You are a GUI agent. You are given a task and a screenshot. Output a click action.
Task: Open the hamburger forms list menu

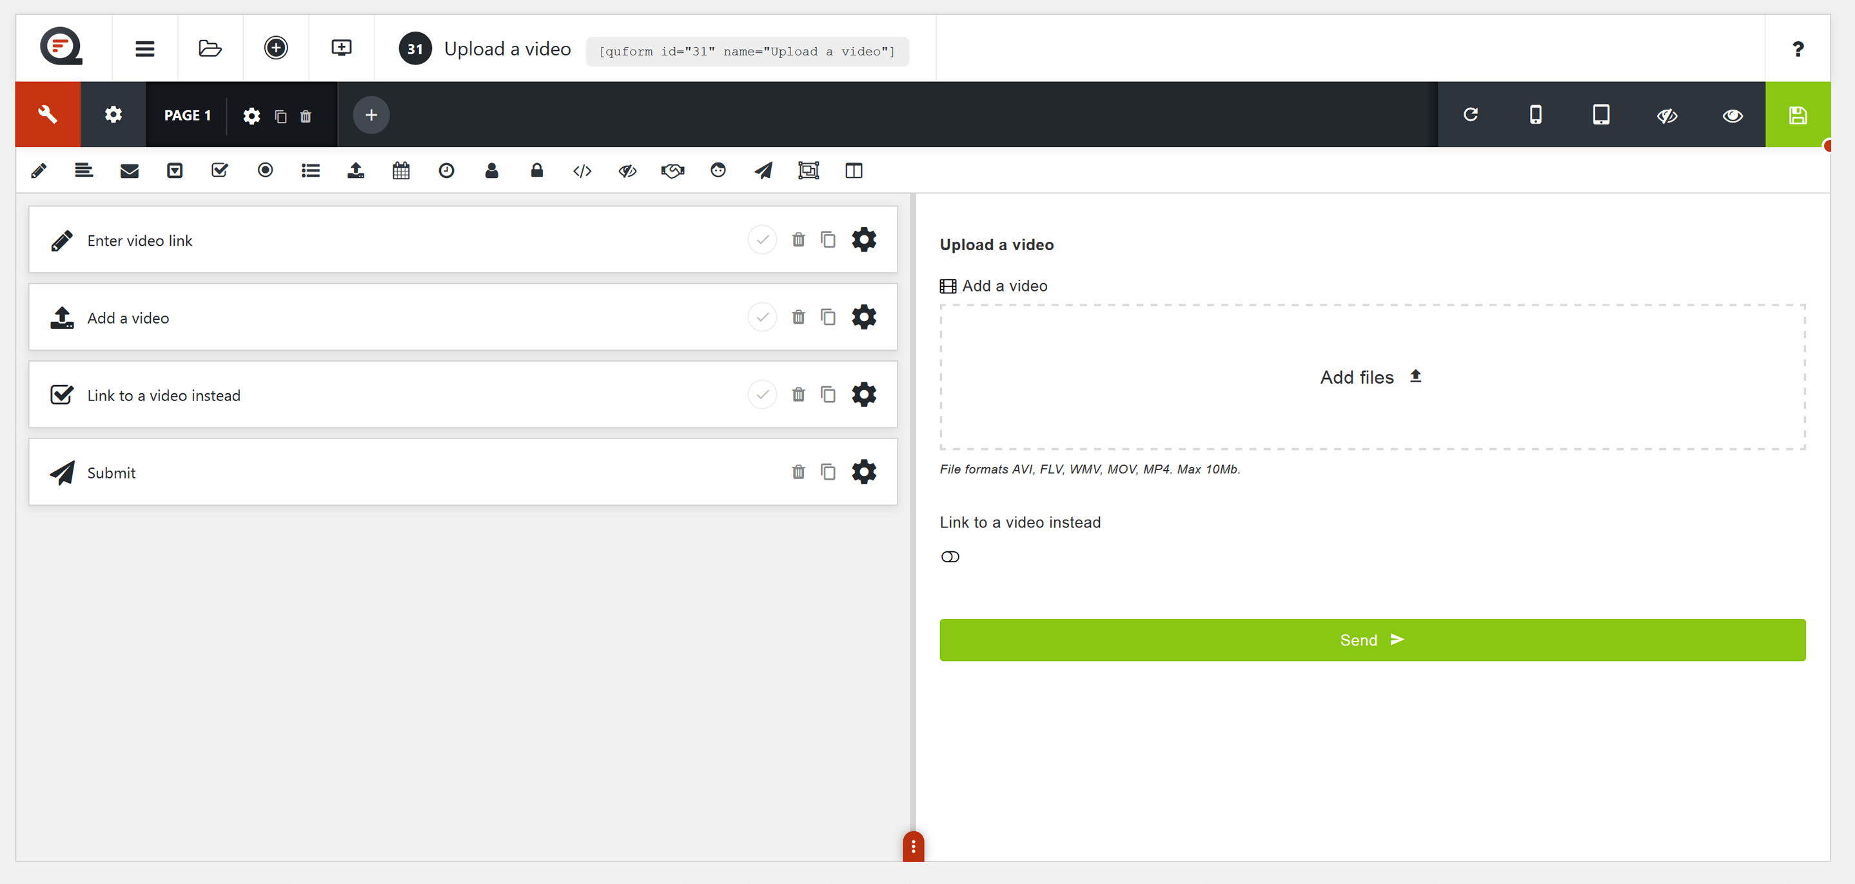click(x=144, y=48)
